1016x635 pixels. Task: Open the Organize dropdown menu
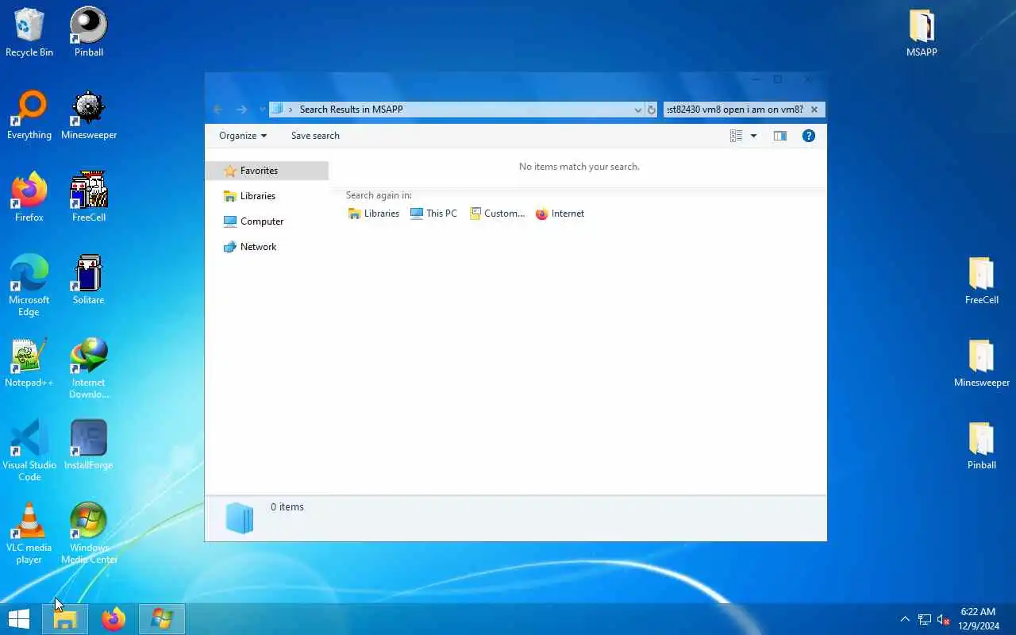coord(243,136)
